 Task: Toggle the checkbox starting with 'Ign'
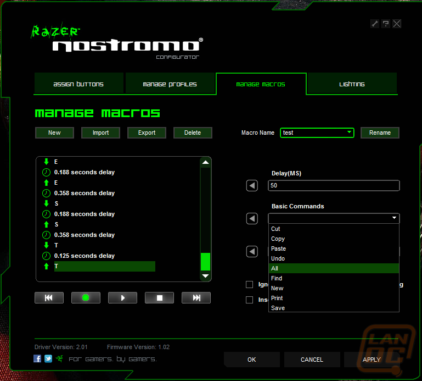(x=250, y=284)
